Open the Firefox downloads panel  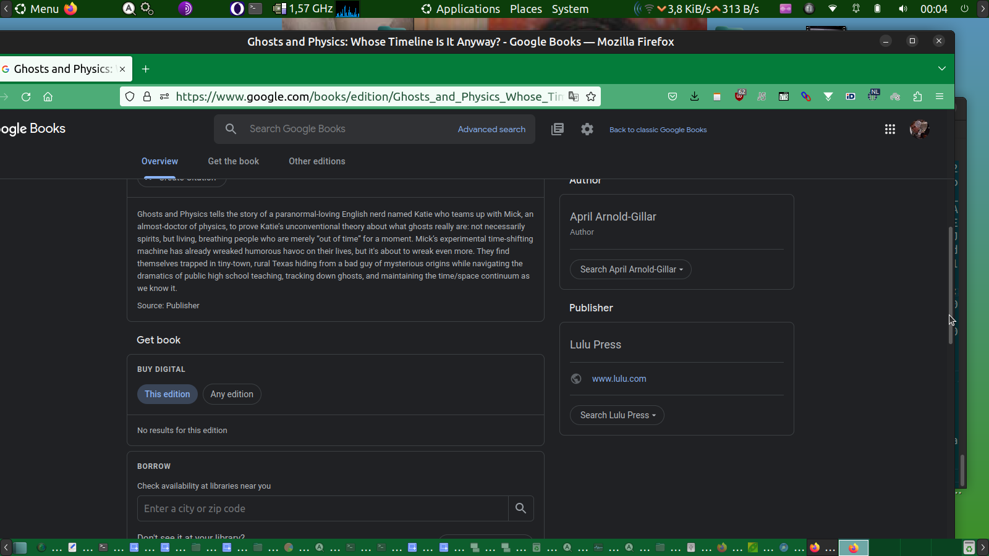(x=695, y=96)
